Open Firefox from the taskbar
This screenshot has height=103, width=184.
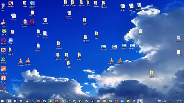(57, 101)
